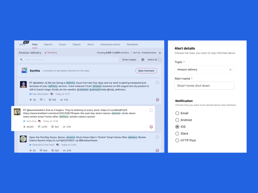Click the Darkside of the Heart link

click(43, 145)
